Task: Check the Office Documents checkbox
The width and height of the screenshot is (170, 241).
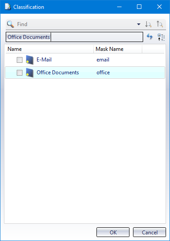Action: [19, 73]
